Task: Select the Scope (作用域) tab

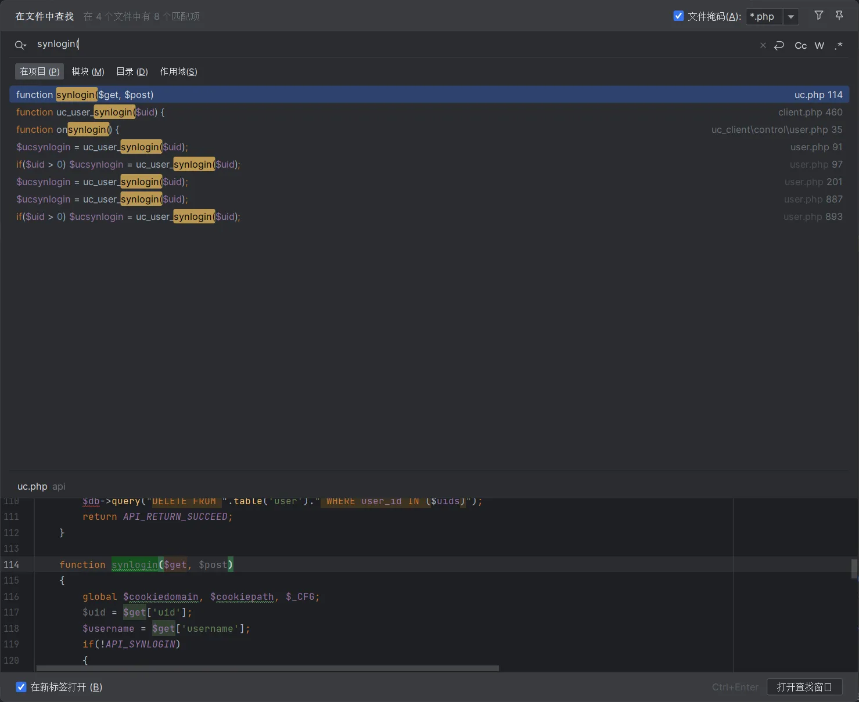Action: click(x=178, y=71)
